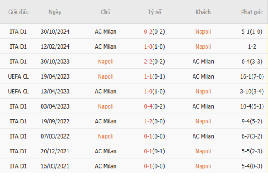
Task: Open Napoli link in 30/10/2024 match row
Action: point(203,32)
